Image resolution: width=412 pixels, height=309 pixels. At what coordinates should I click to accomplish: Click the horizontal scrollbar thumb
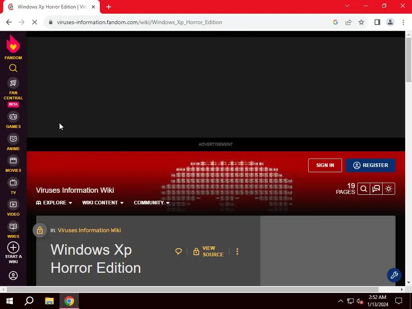click(x=192, y=289)
